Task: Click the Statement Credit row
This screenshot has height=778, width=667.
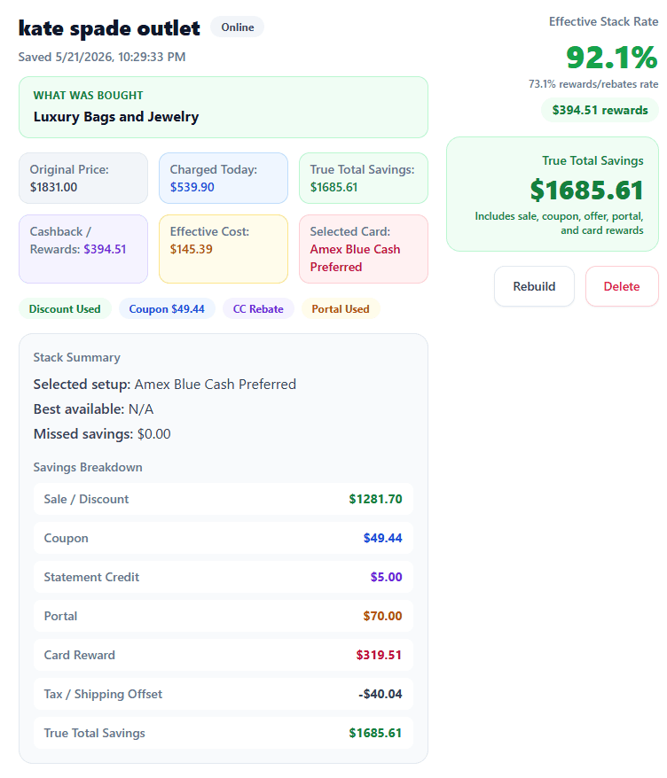Action: (224, 577)
